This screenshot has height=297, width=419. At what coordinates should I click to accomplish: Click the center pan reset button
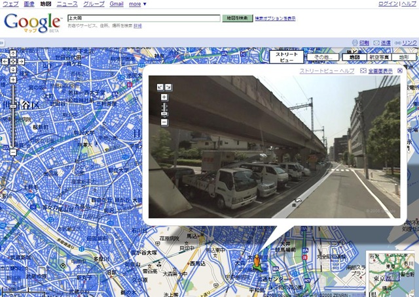(x=13, y=61)
